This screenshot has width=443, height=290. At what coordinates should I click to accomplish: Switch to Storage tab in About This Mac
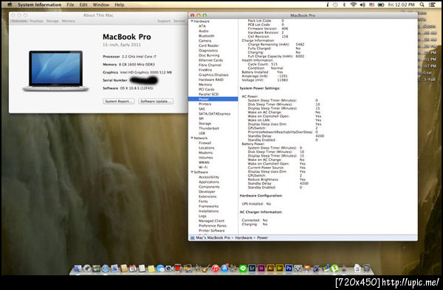(52, 21)
